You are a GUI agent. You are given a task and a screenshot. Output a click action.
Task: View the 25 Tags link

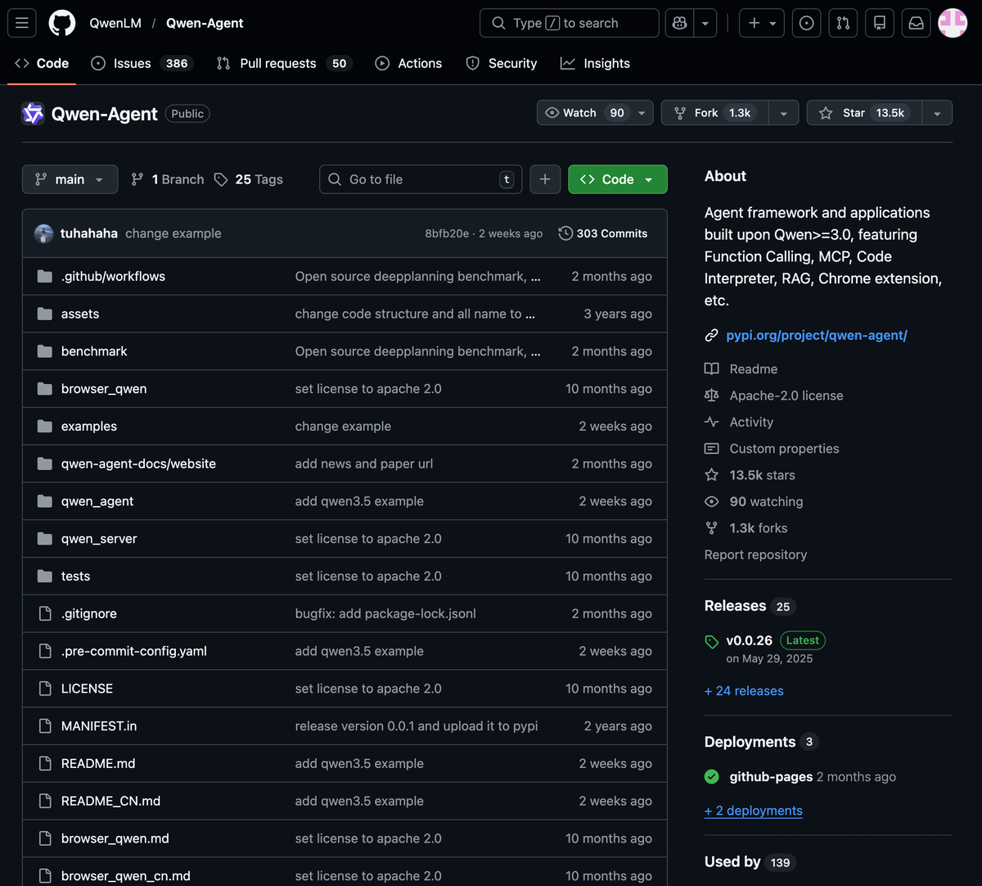pyautogui.click(x=249, y=179)
